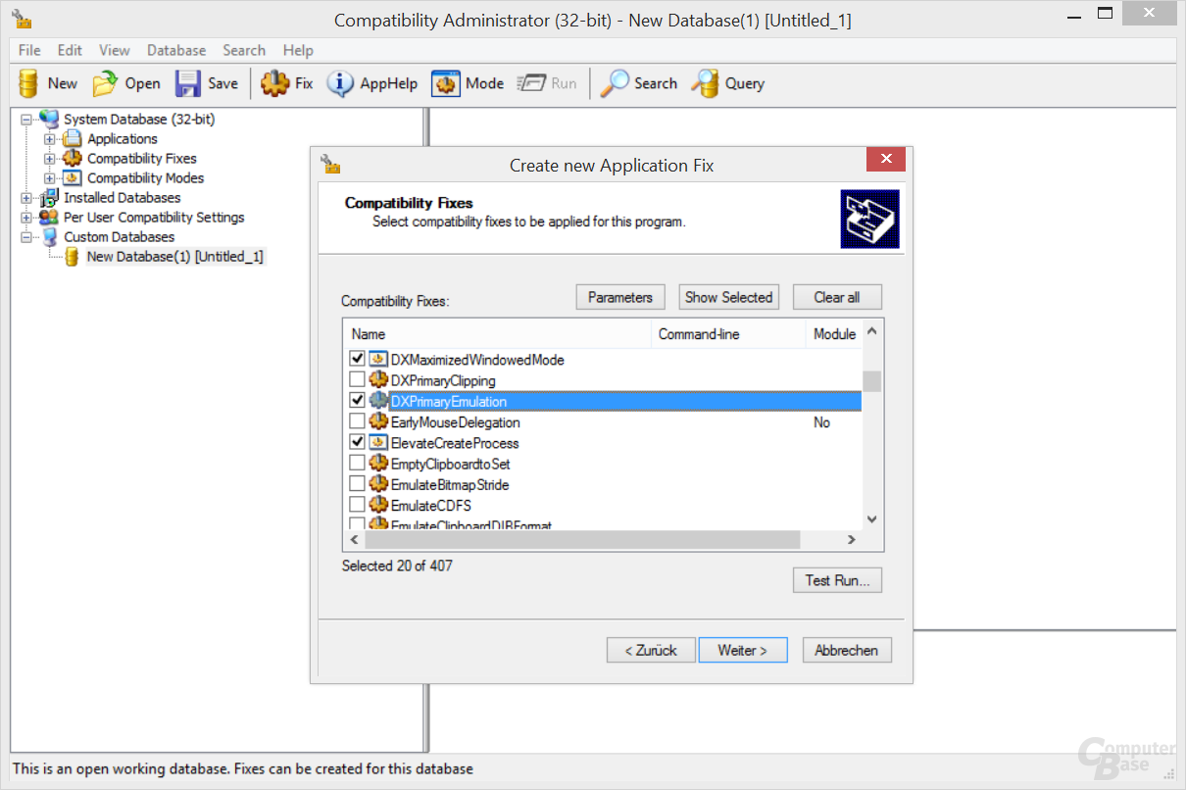Screen dimensions: 1186x790
Task: Click the Compatibility Modes tree icon
Action: tap(72, 178)
